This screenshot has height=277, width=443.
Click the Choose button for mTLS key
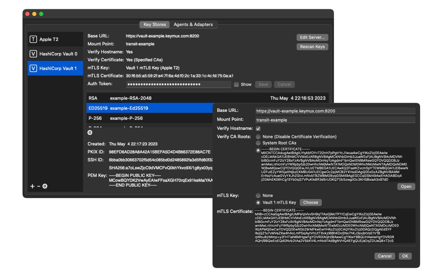pyautogui.click(x=311, y=202)
